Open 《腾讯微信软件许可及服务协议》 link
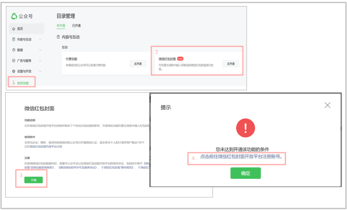 pos(77,168)
